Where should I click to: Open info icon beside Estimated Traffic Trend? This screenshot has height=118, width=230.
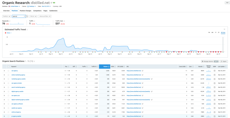(27, 30)
